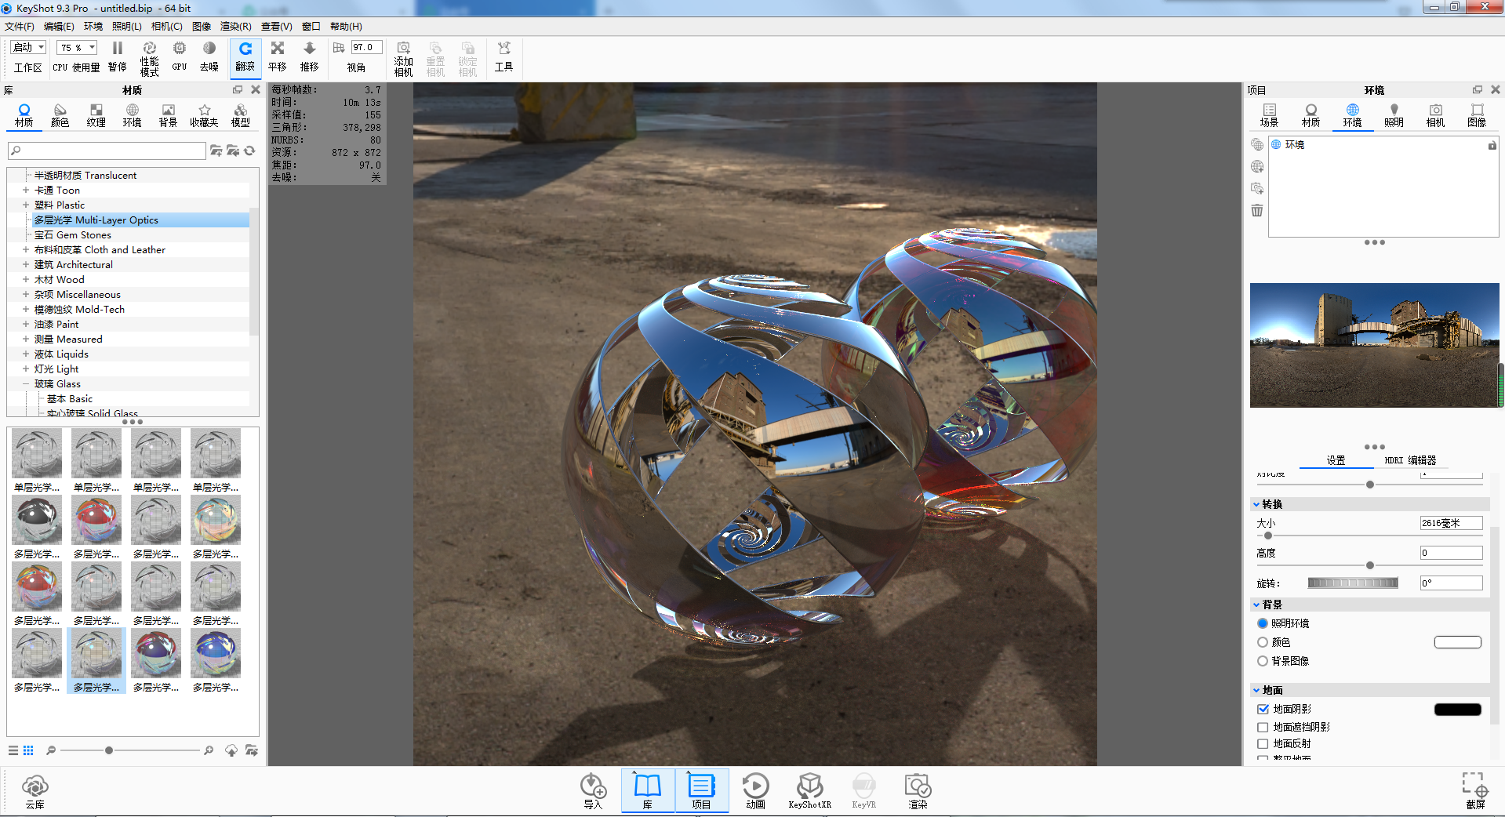Open the CPU usage 75% dropdown
The image size is (1505, 817).
pyautogui.click(x=77, y=47)
